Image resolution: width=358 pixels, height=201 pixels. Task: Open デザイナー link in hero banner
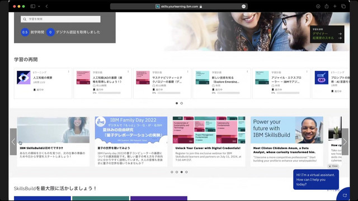pyautogui.click(x=327, y=33)
